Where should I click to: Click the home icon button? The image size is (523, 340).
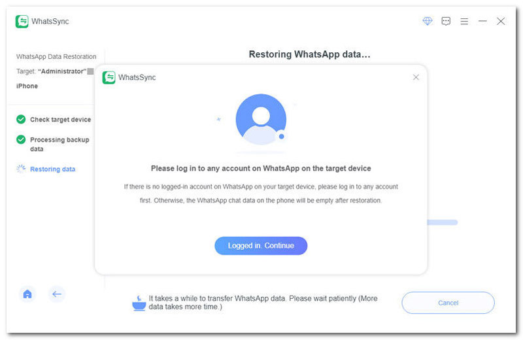pyautogui.click(x=27, y=294)
